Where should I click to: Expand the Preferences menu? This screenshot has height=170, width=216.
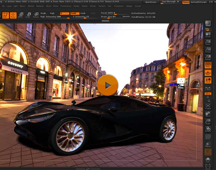(66, 6)
